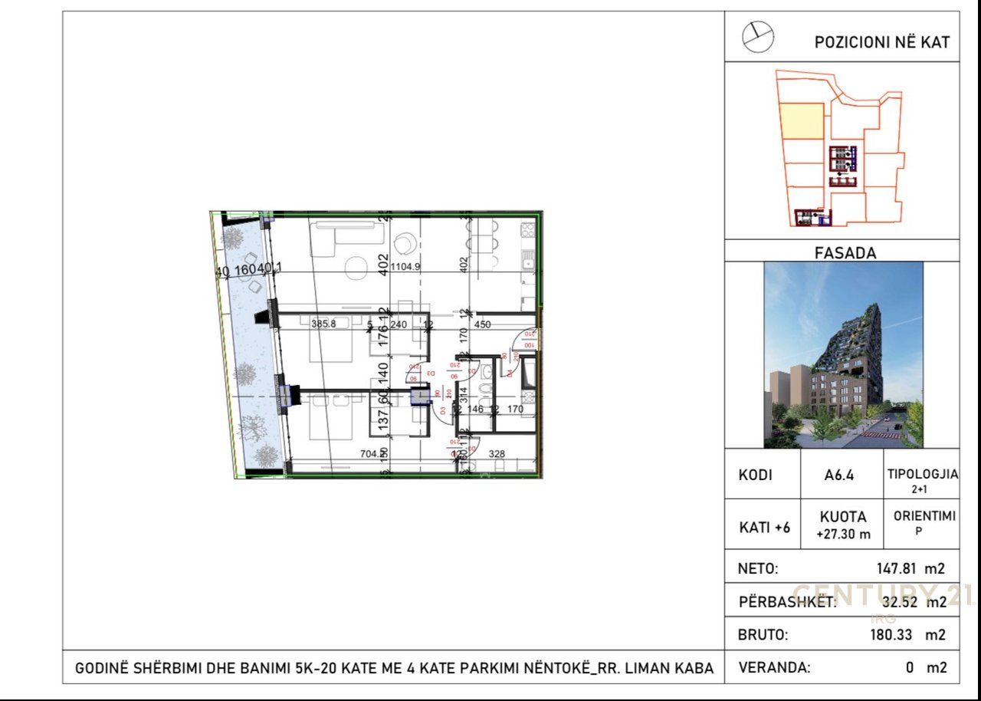Click the round coffee table in living room
This screenshot has height=701, width=981.
[355, 268]
